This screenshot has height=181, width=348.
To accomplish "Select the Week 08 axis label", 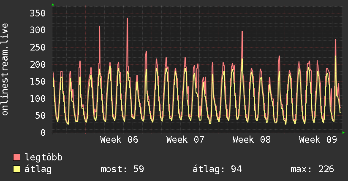I will tap(252, 140).
